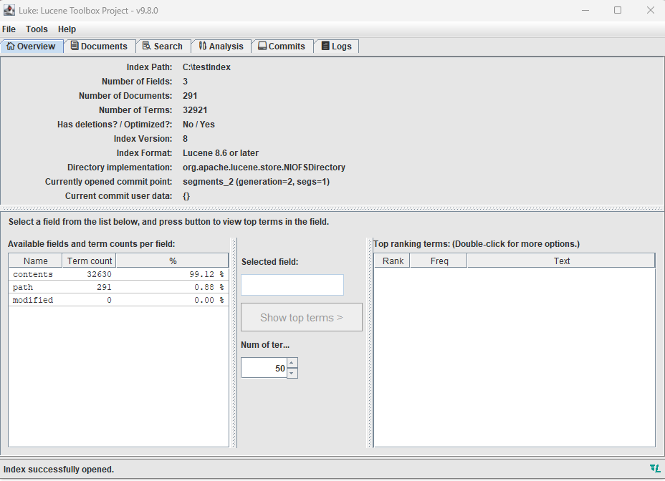Click the Show top terms button
Image resolution: width=665 pixels, height=481 pixels.
pos(301,316)
